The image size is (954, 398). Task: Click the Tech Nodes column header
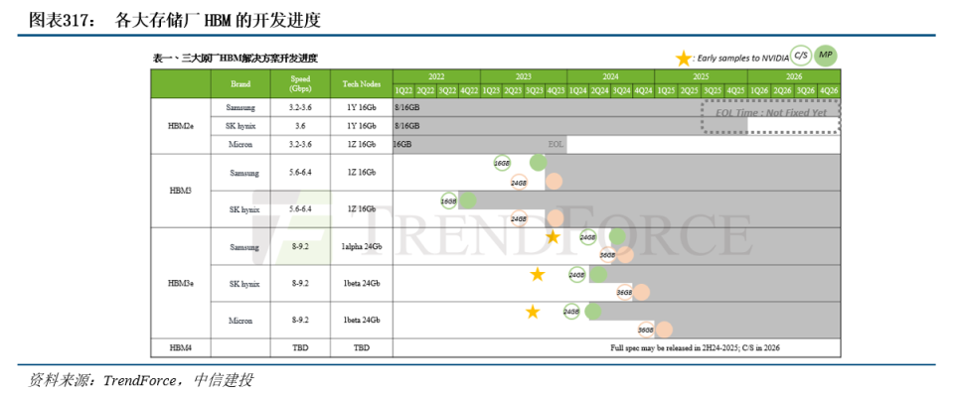coord(362,83)
